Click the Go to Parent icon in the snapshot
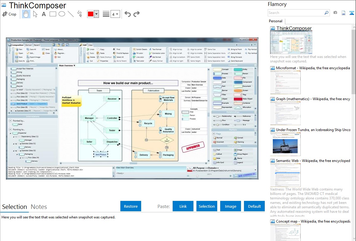 click(x=114, y=61)
